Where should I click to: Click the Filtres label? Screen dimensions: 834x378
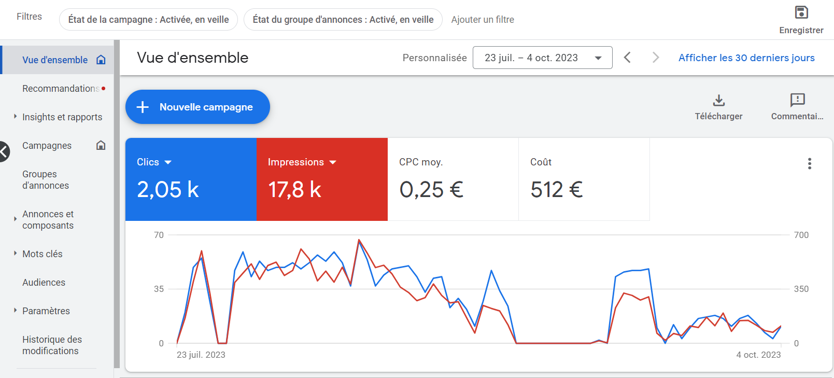coord(29,17)
